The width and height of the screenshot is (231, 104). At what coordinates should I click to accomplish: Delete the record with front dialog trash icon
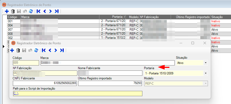click(x=18, y=51)
